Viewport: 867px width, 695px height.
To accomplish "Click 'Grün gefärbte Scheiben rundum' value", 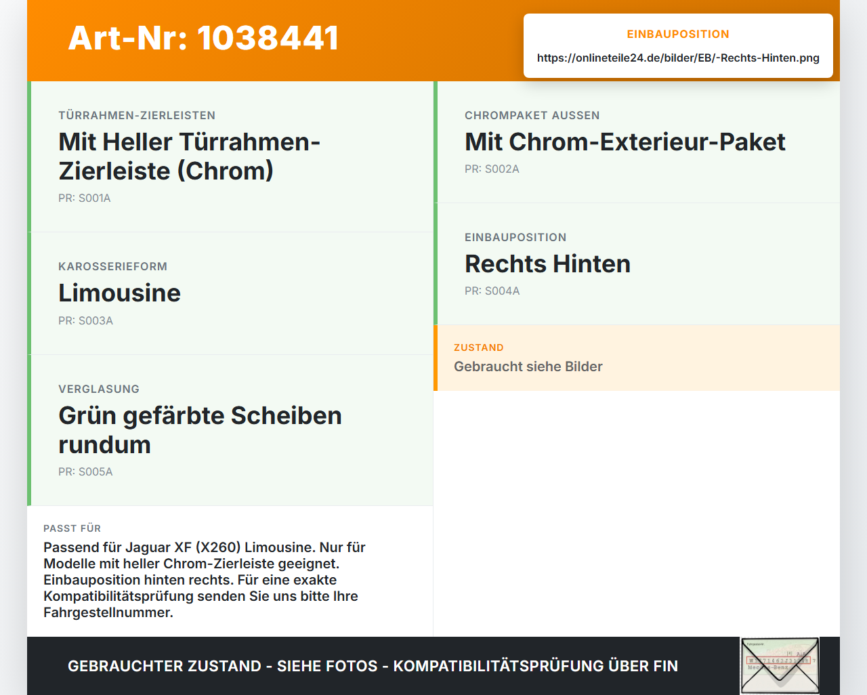I will (x=200, y=430).
